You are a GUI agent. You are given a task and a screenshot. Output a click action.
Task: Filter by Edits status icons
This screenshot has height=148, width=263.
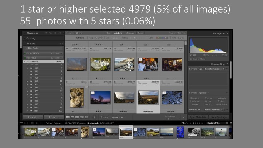(x=115, y=38)
